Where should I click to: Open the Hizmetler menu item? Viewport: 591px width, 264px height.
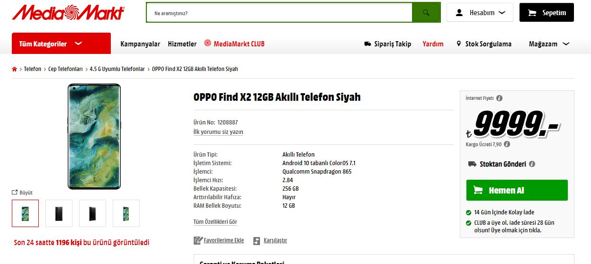pos(182,44)
